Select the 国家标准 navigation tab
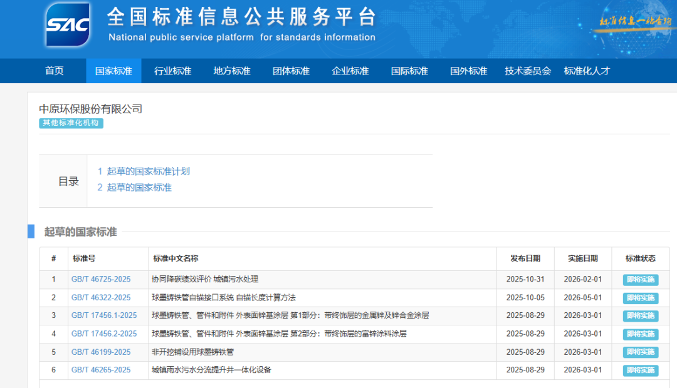This screenshot has height=388, width=677. [113, 71]
